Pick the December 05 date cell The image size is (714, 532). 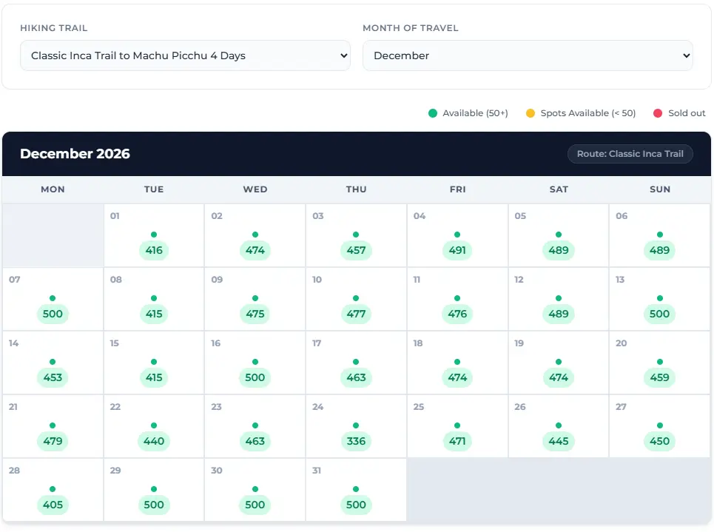(559, 235)
